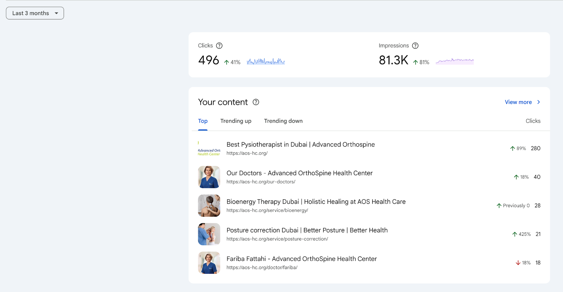Viewport: 563px width, 292px height.
Task: Click the 41% clicks change indicator
Action: tap(232, 62)
